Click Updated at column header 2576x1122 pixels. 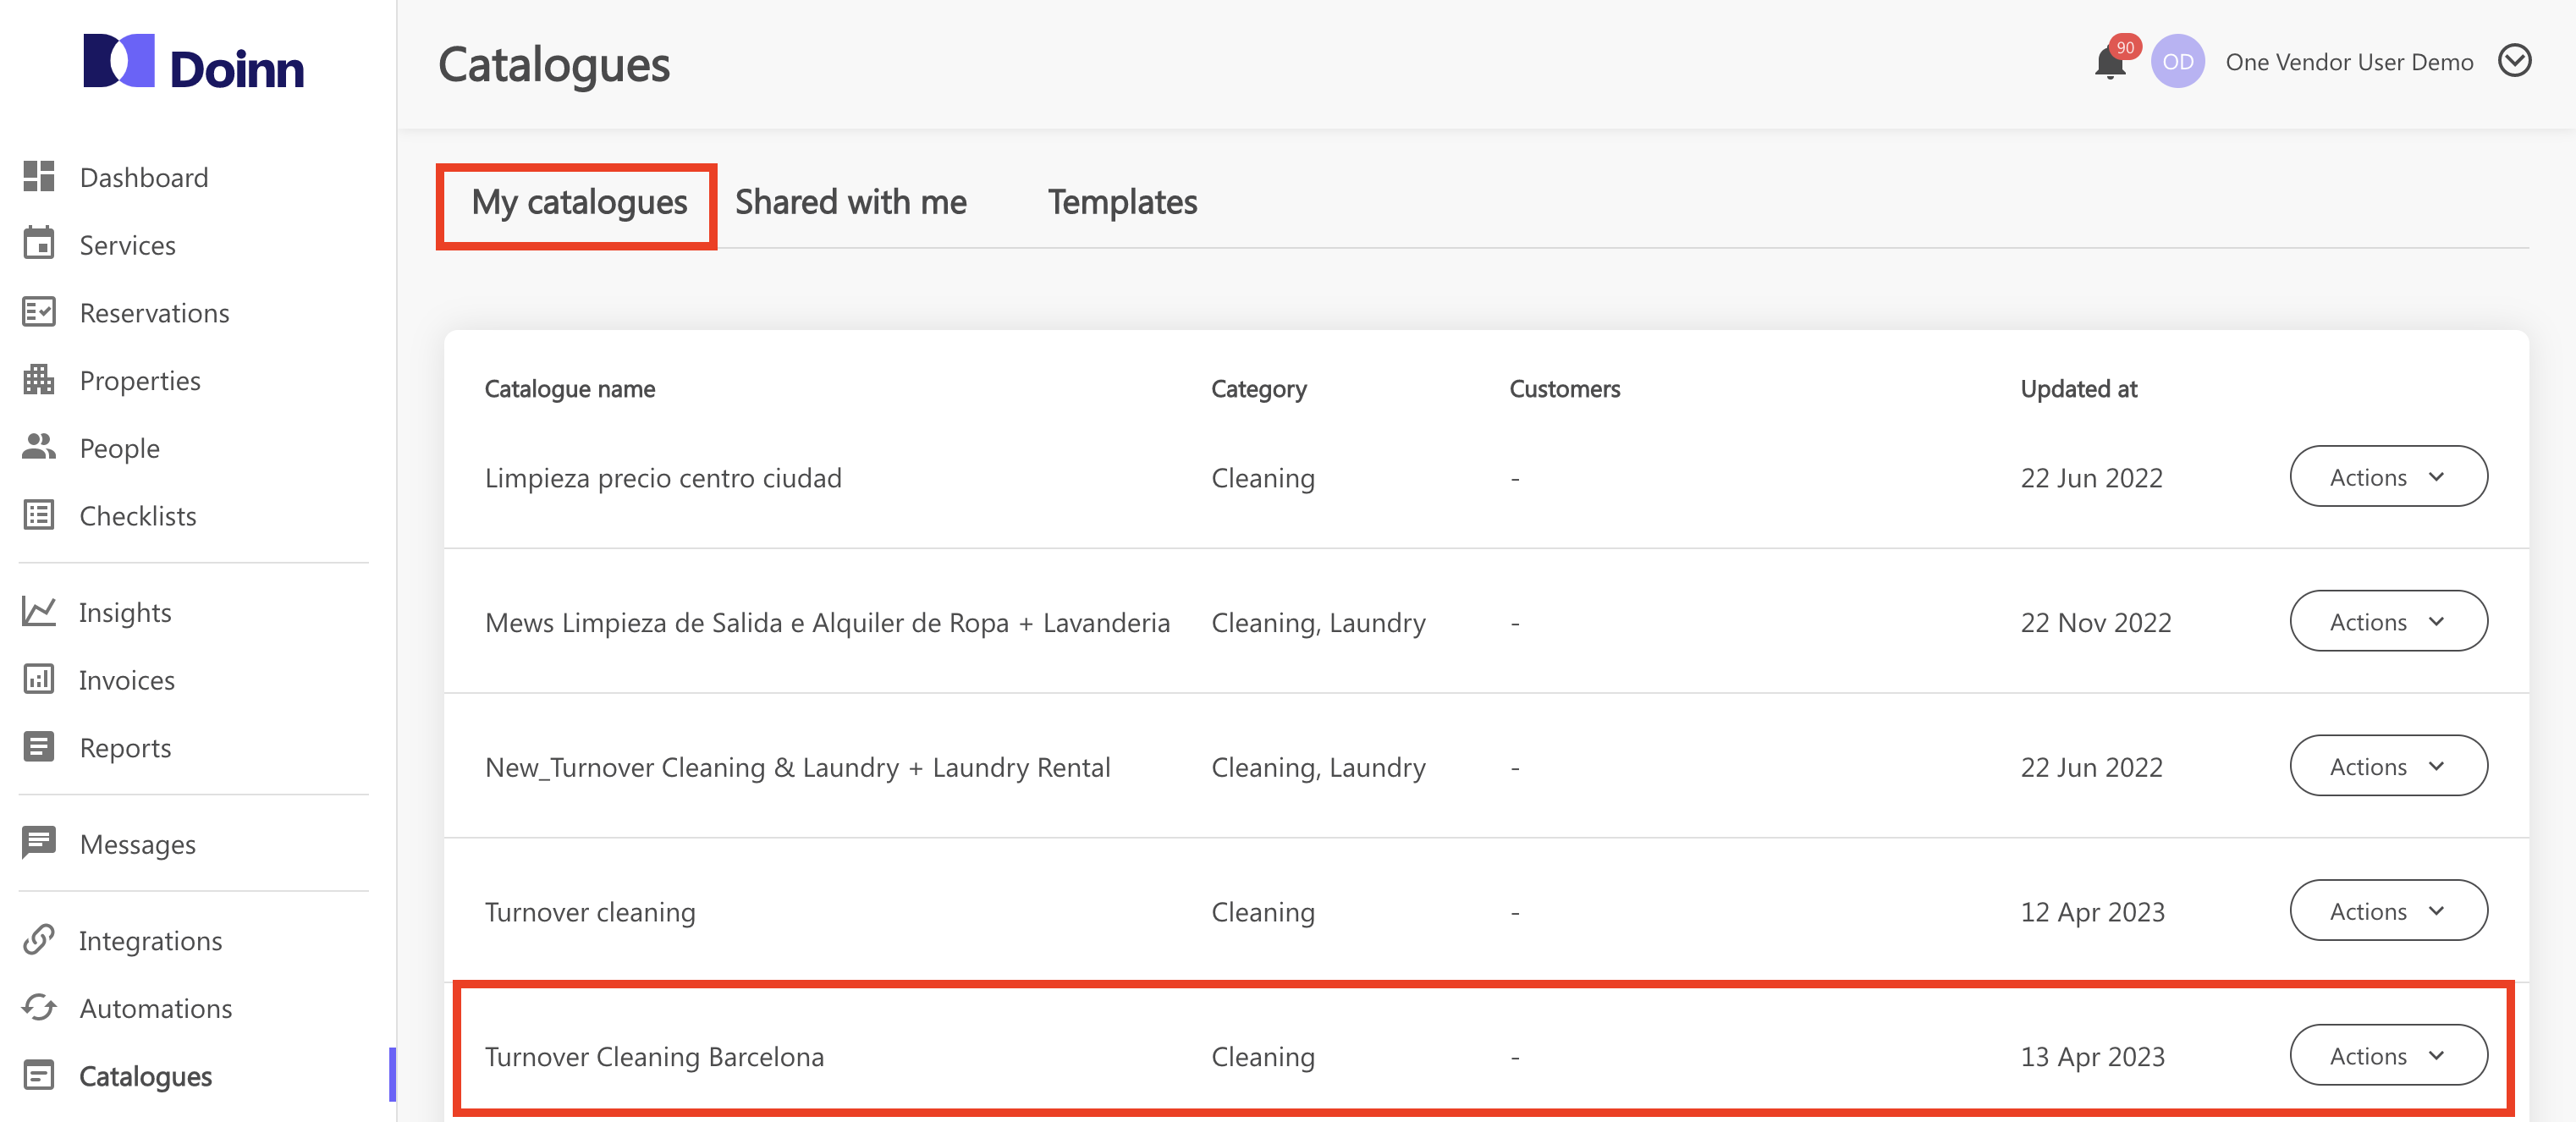point(2078,389)
